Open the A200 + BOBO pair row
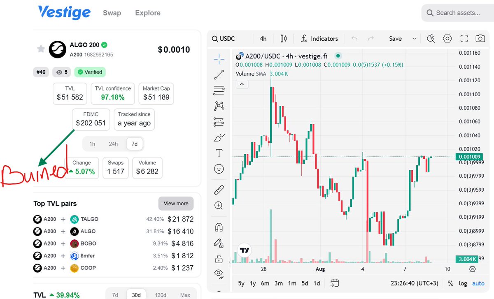 113,243
